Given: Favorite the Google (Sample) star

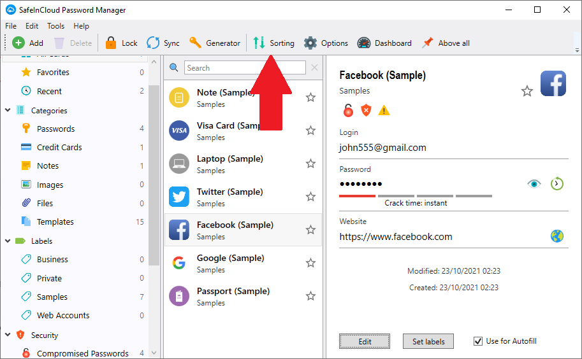Looking at the screenshot, I should click(310, 263).
